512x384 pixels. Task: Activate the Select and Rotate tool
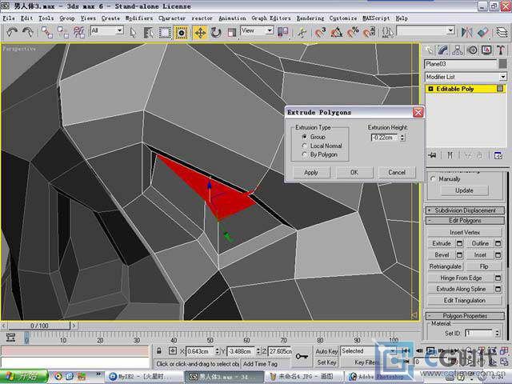pyautogui.click(x=216, y=32)
